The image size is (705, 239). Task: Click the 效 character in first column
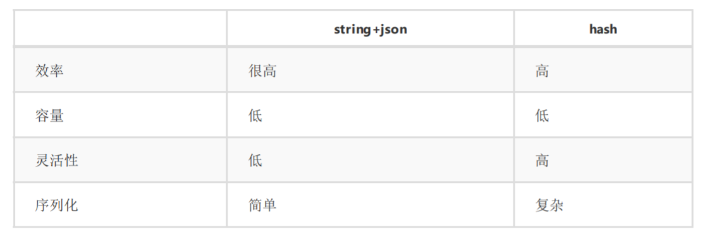(x=42, y=71)
